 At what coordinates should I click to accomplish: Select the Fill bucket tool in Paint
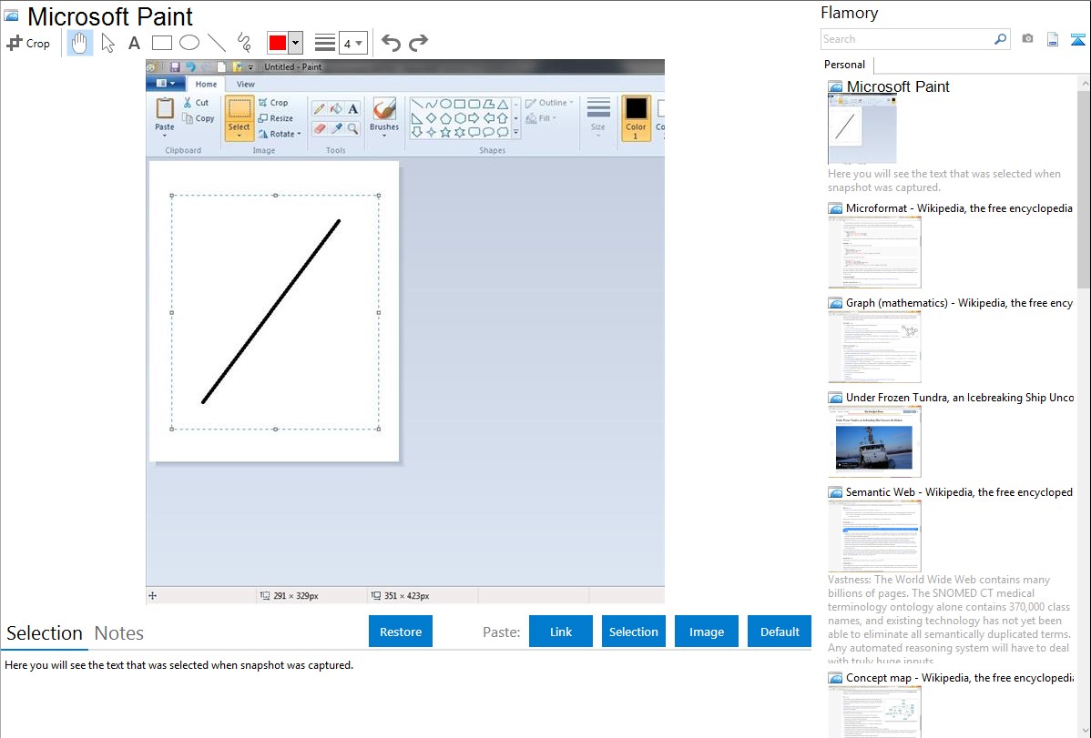[336, 108]
